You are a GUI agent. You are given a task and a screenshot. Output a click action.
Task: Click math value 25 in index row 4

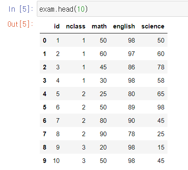click(x=103, y=94)
